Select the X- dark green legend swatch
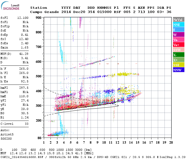The height and width of the screenshot is (159, 186). point(179,55)
